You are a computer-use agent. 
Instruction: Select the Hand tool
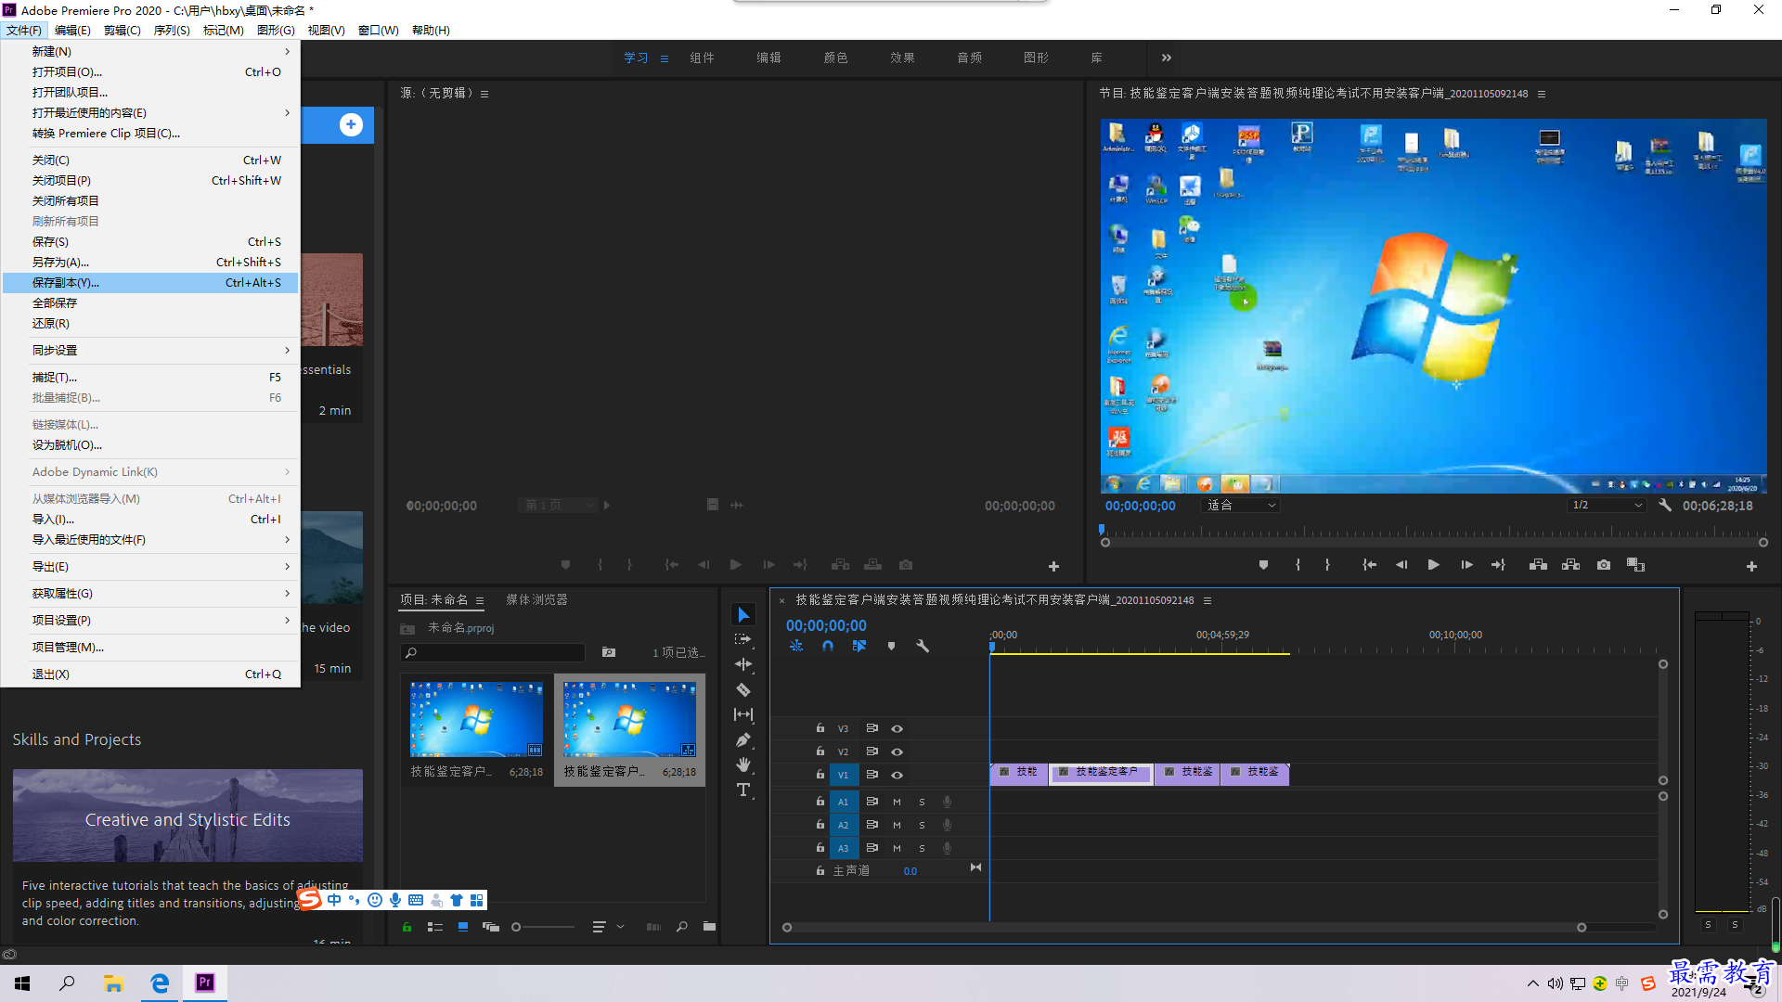pyautogui.click(x=743, y=764)
